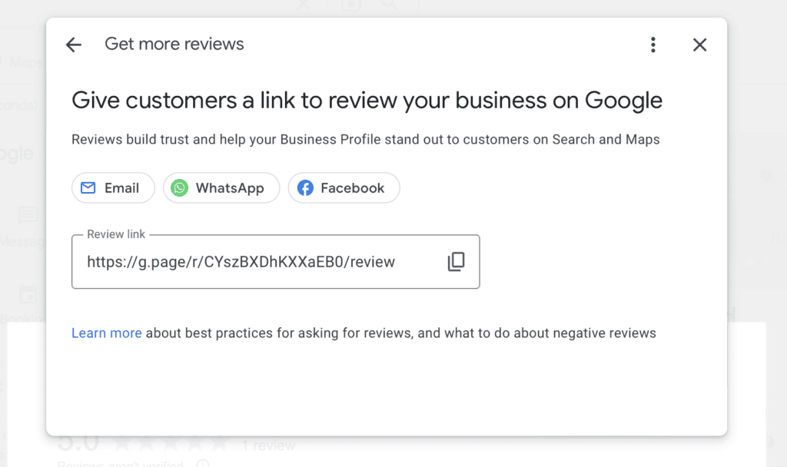Click the faded star rating row
Image resolution: width=787 pixels, height=467 pixels.
point(171,443)
